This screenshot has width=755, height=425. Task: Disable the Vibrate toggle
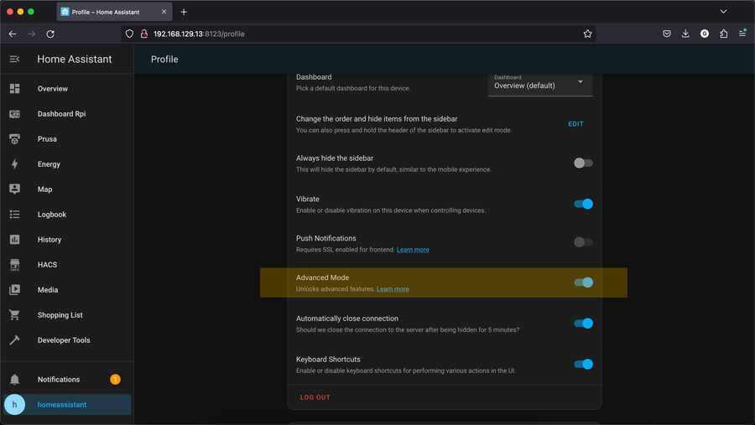click(x=583, y=204)
